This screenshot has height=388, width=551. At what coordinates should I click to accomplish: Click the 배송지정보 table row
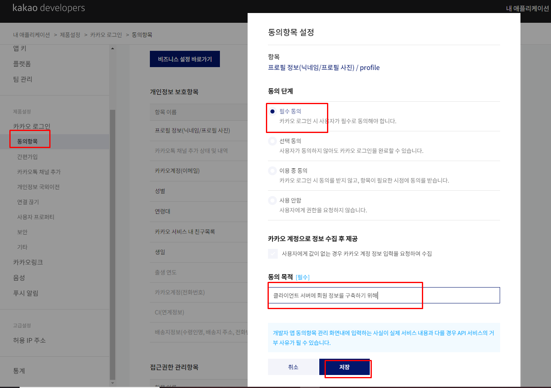tap(199, 332)
